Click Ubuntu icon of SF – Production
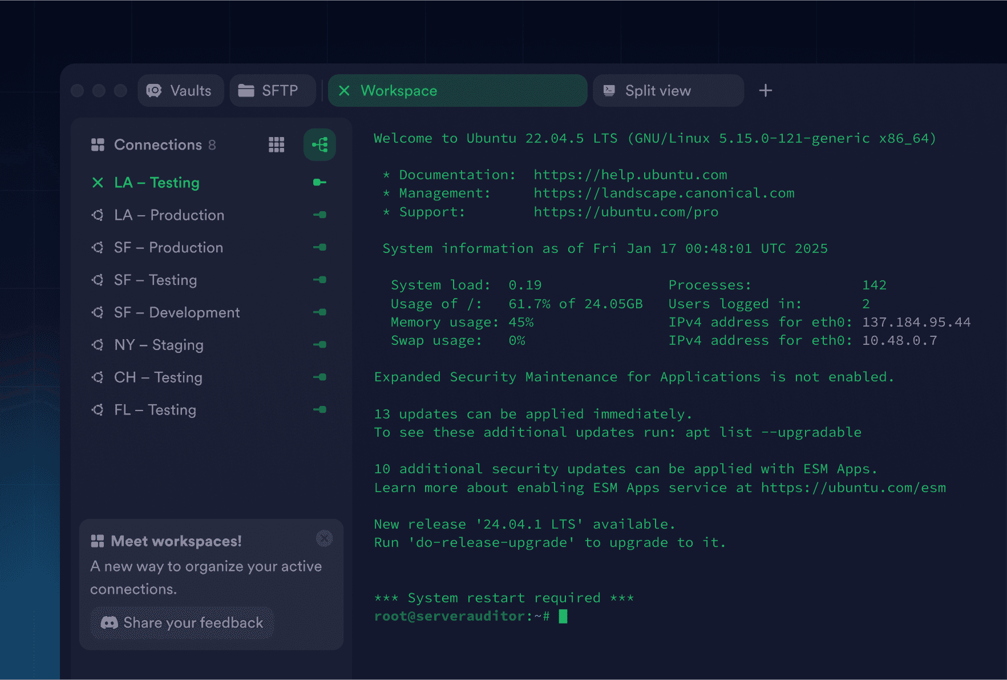Viewport: 1007px width, 680px height. (98, 248)
